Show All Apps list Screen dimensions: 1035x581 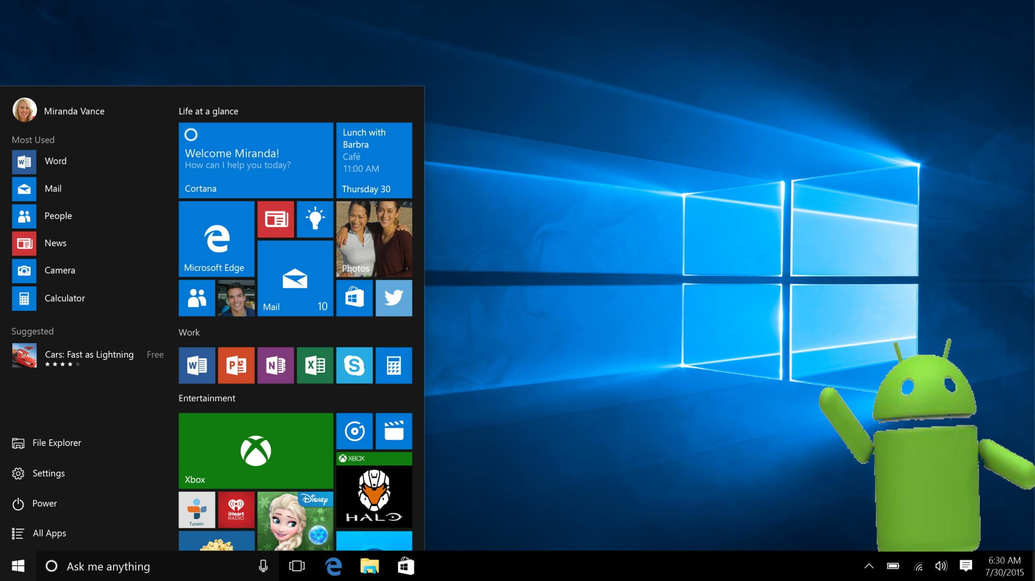pos(39,534)
